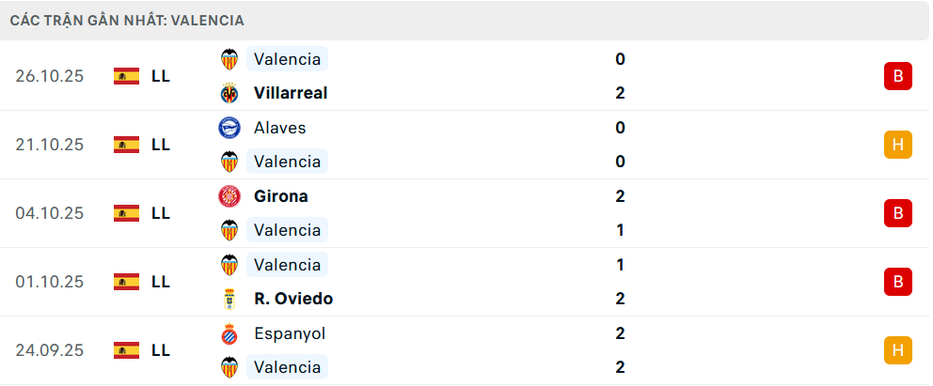The image size is (933, 386).
Task: Select the Espanyol team name
Action: click(x=290, y=333)
